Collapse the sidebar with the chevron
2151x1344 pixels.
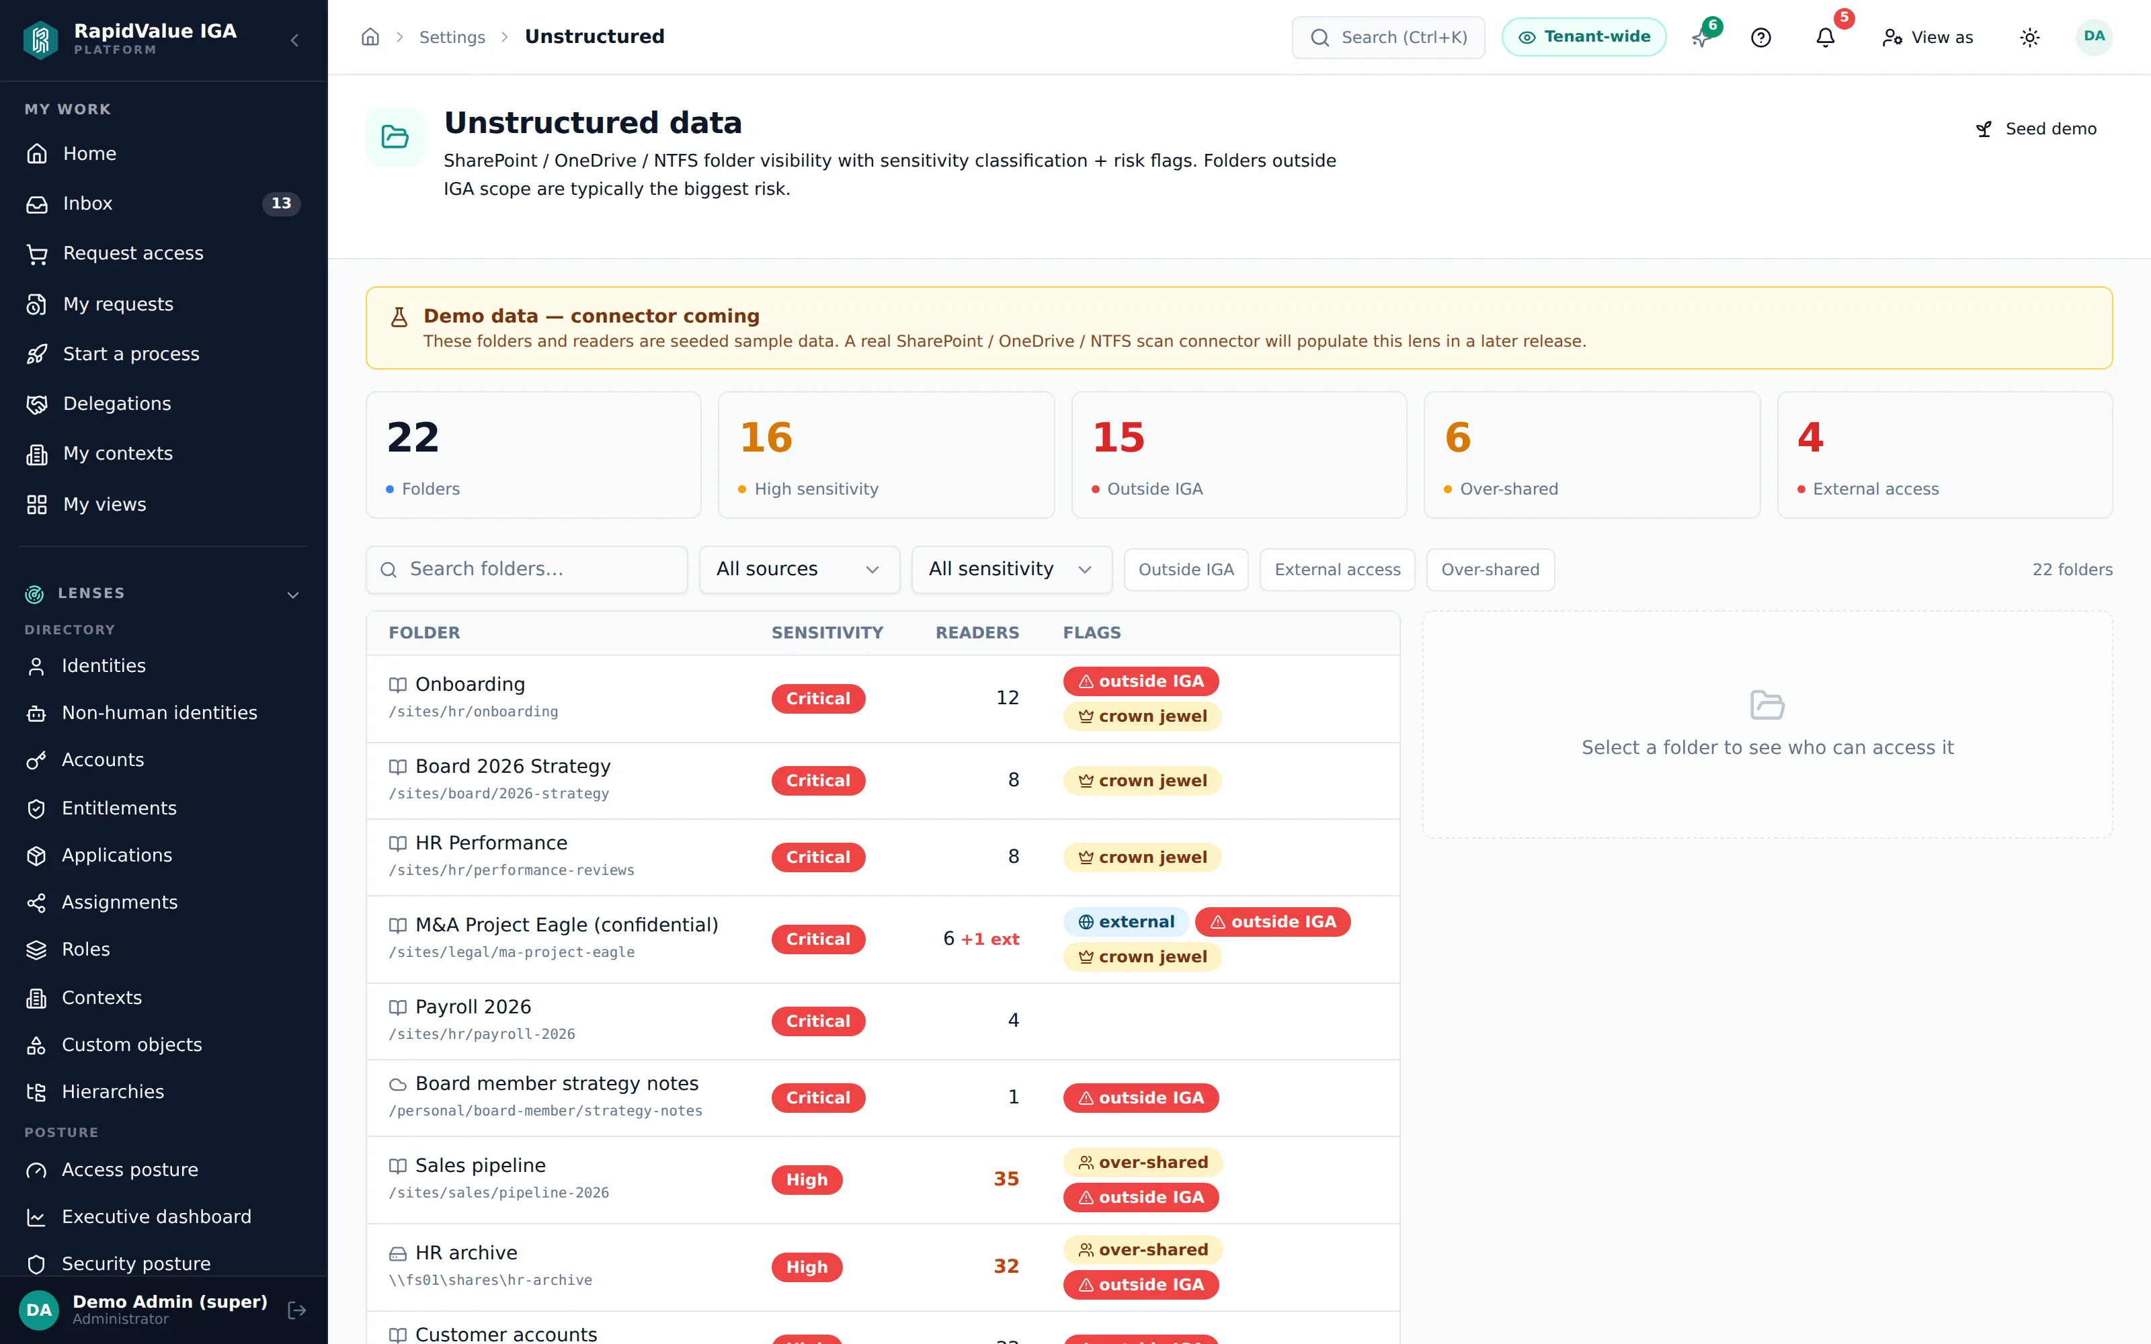pos(294,40)
